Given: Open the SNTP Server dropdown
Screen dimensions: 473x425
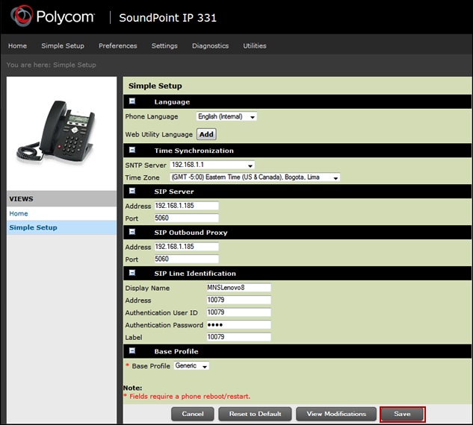Looking at the screenshot, I should (x=212, y=165).
